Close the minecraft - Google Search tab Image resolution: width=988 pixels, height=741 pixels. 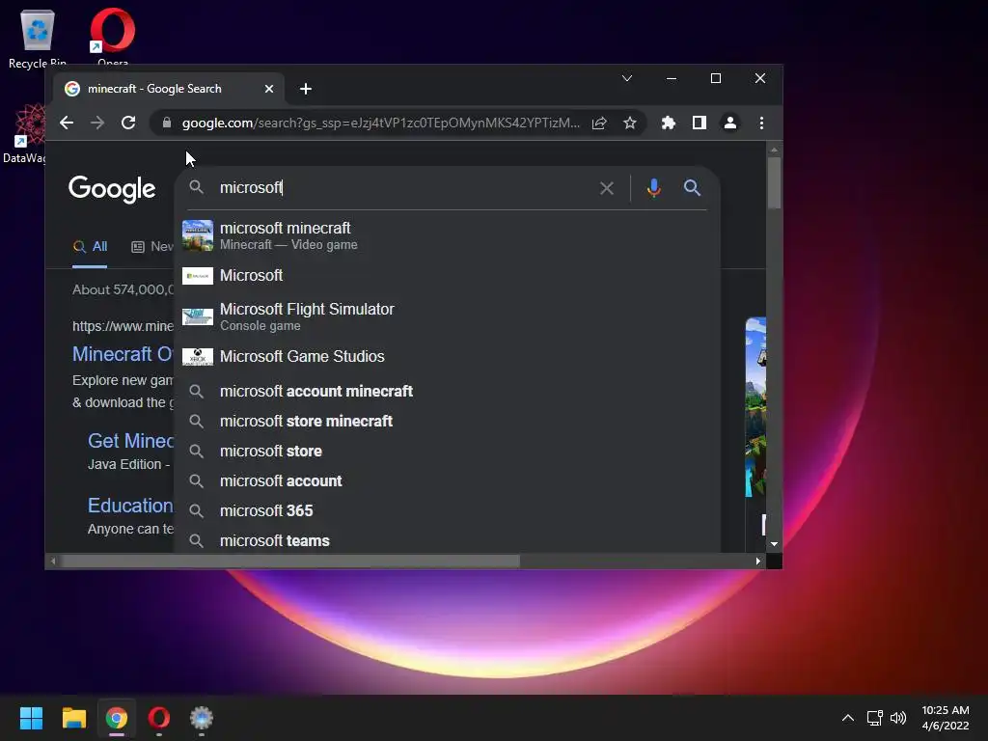click(x=269, y=89)
